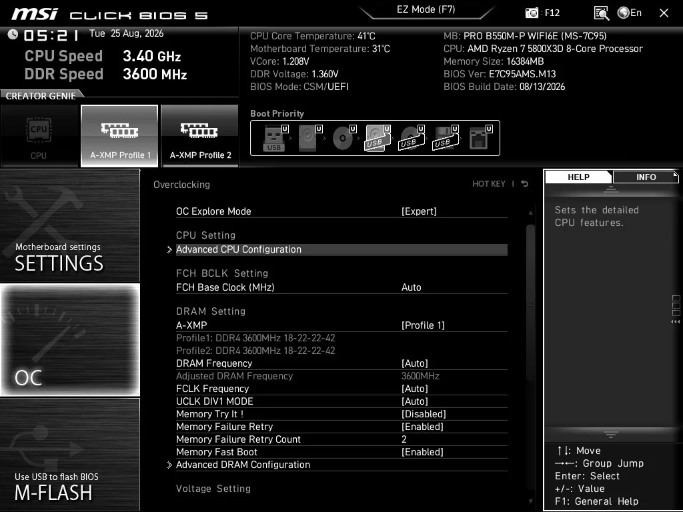Click Profile1: DDR4 3600MHz 18-22-22-42 line
Screen dimensions: 683x512
click(x=255, y=338)
